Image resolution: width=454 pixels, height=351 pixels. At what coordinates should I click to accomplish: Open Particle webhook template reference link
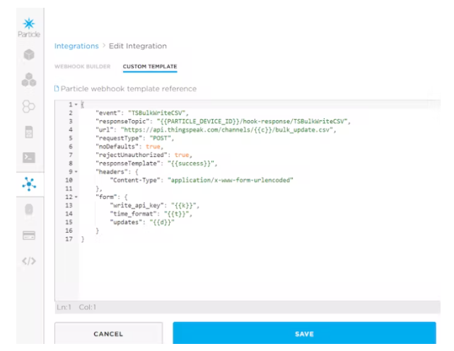(x=129, y=88)
